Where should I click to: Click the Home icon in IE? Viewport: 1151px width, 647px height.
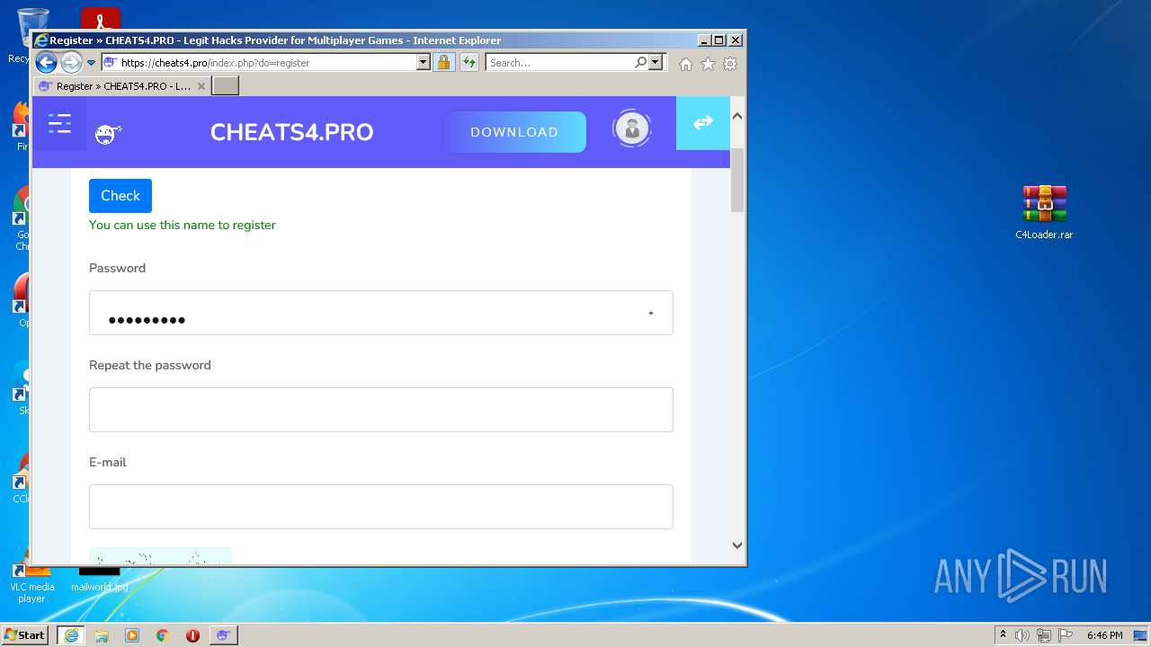[x=686, y=64]
